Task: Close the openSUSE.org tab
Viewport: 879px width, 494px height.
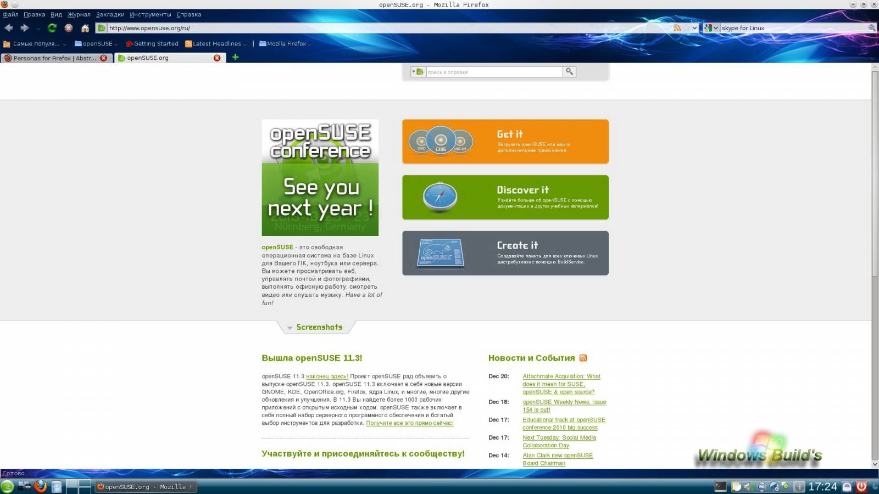Action: pos(217,58)
